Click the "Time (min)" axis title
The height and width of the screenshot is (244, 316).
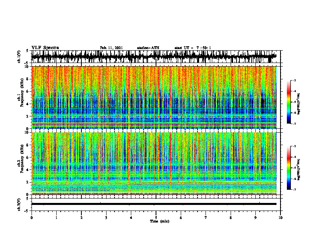click(160, 221)
